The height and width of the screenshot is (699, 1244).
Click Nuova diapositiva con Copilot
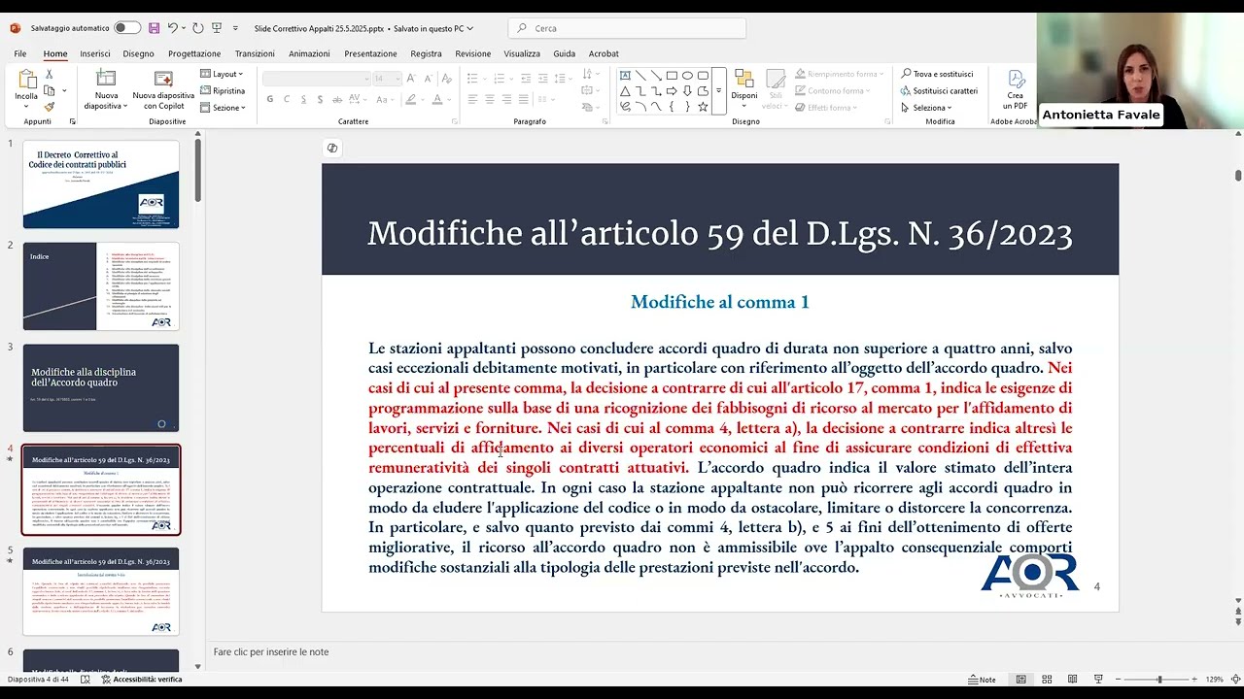coord(163,89)
